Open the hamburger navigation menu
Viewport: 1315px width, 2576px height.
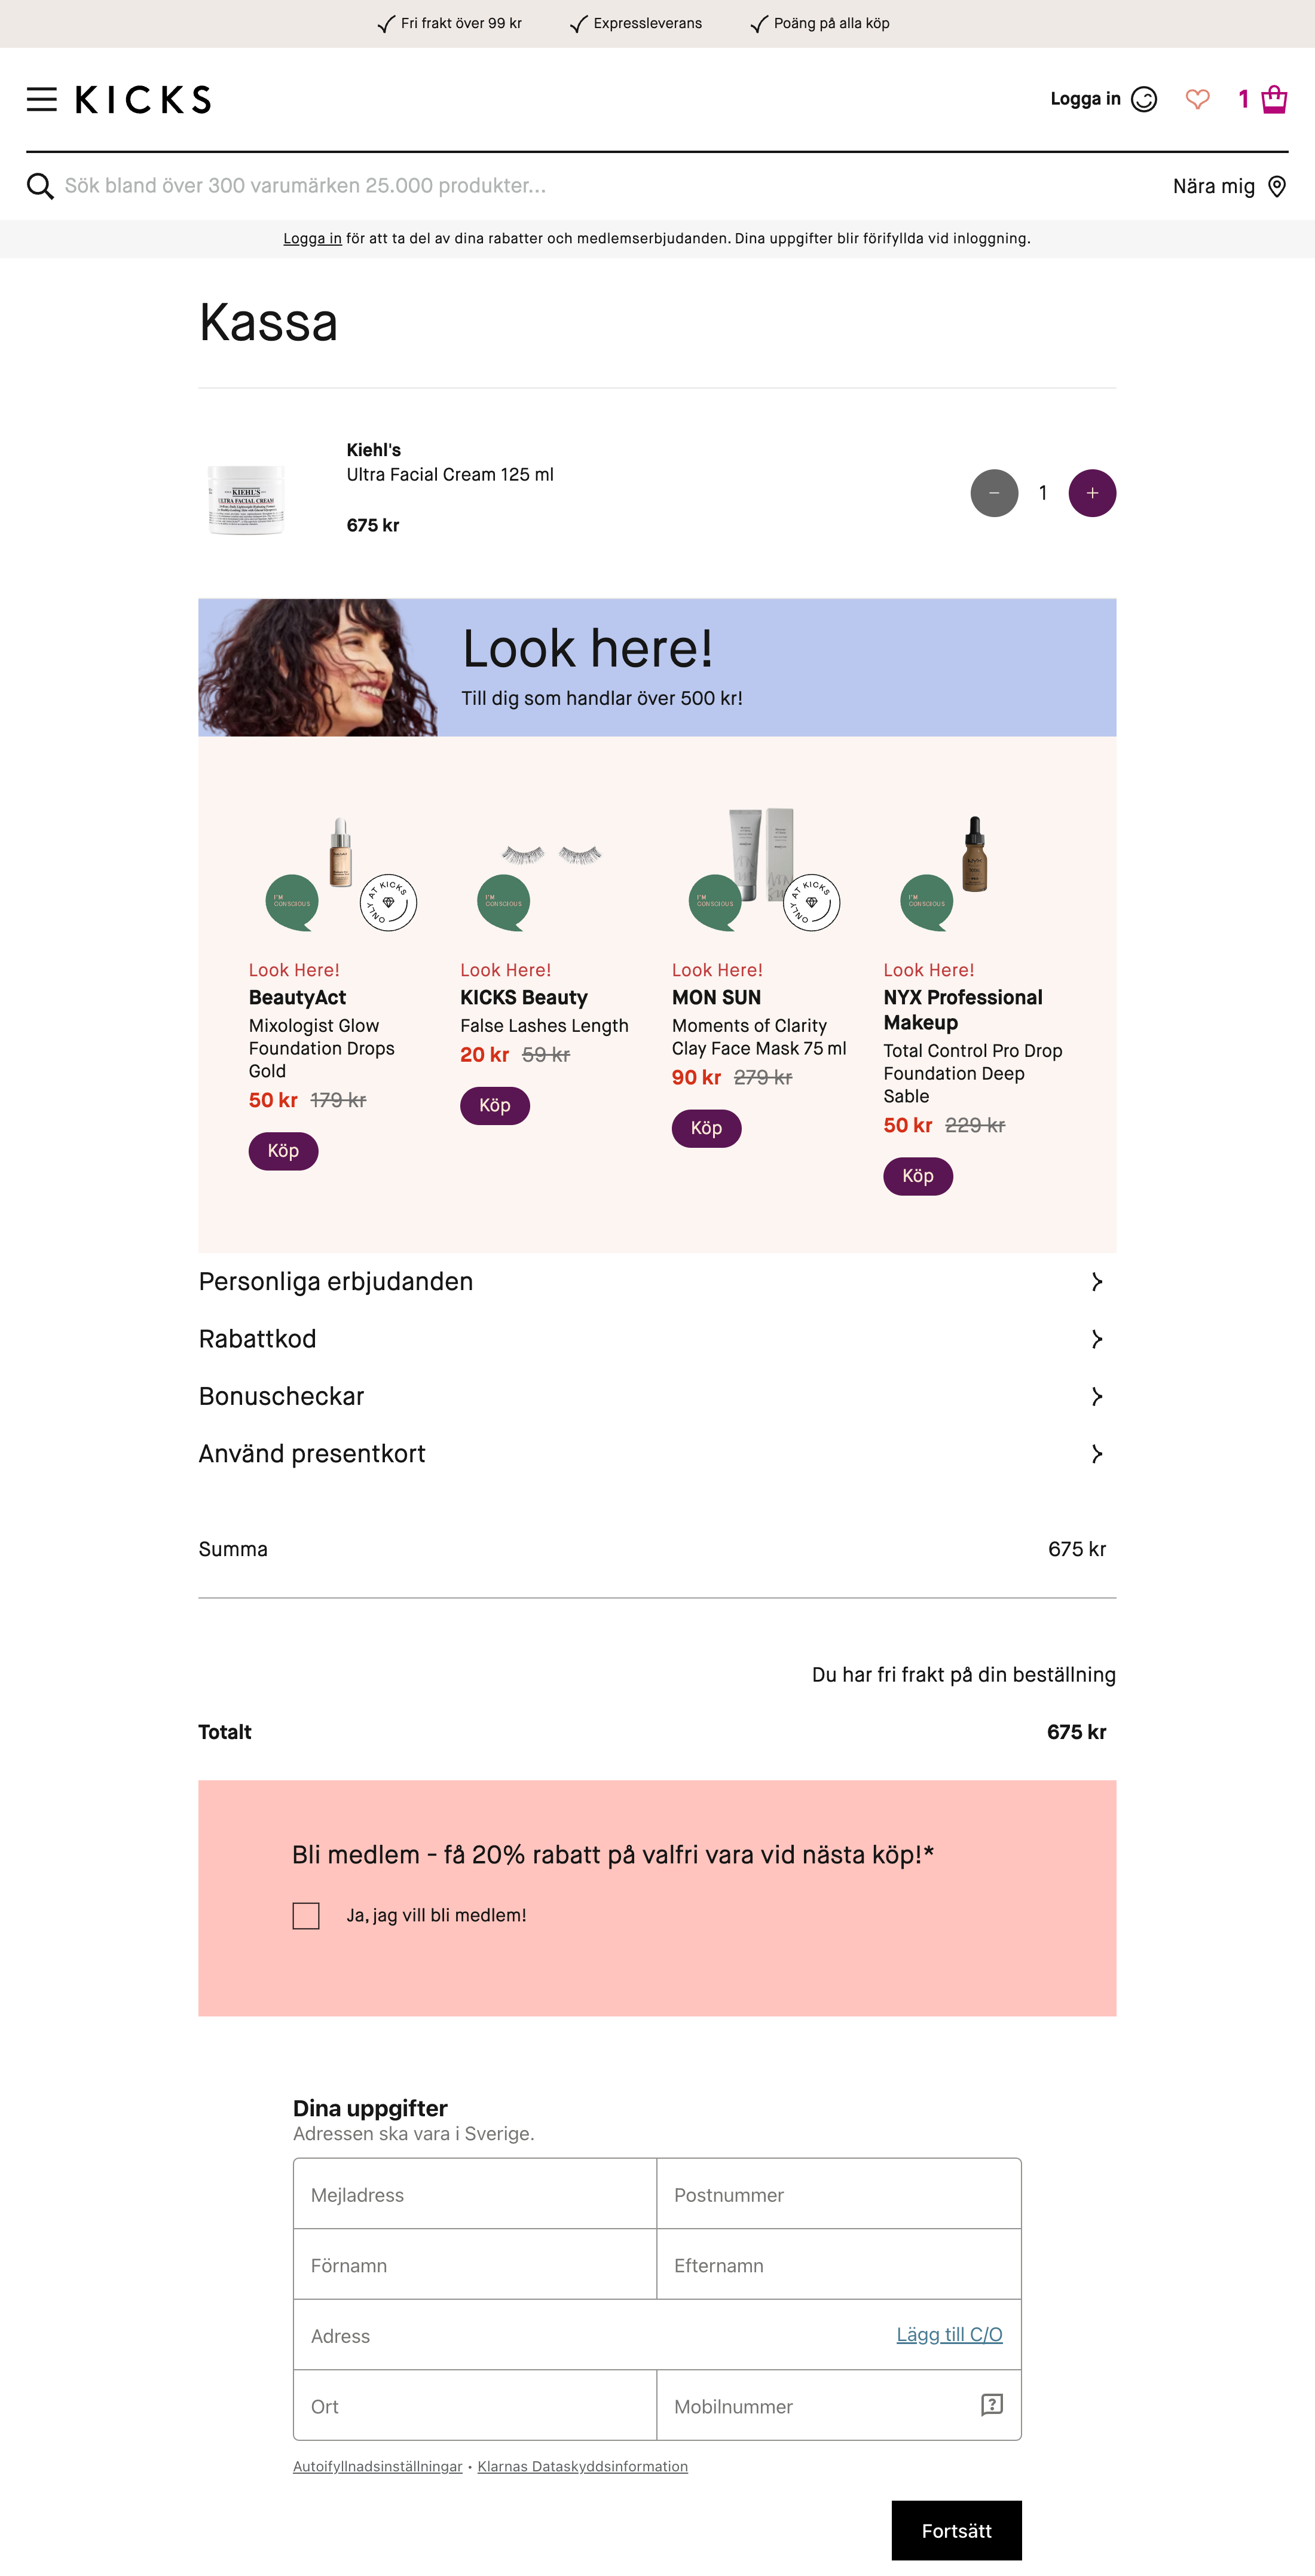tap(41, 99)
